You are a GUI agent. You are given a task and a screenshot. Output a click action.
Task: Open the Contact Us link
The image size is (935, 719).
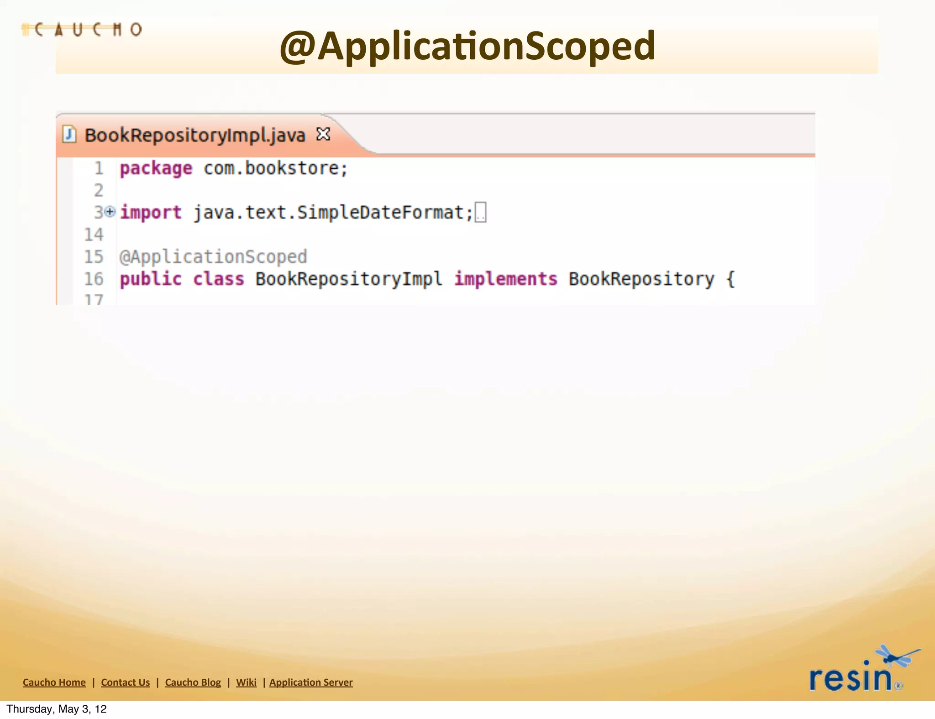(126, 683)
